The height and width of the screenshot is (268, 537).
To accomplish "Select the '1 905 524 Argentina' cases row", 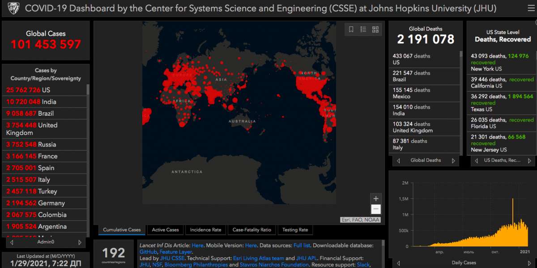I will click(44, 226).
